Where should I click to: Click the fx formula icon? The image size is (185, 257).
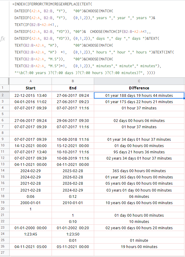3,39
